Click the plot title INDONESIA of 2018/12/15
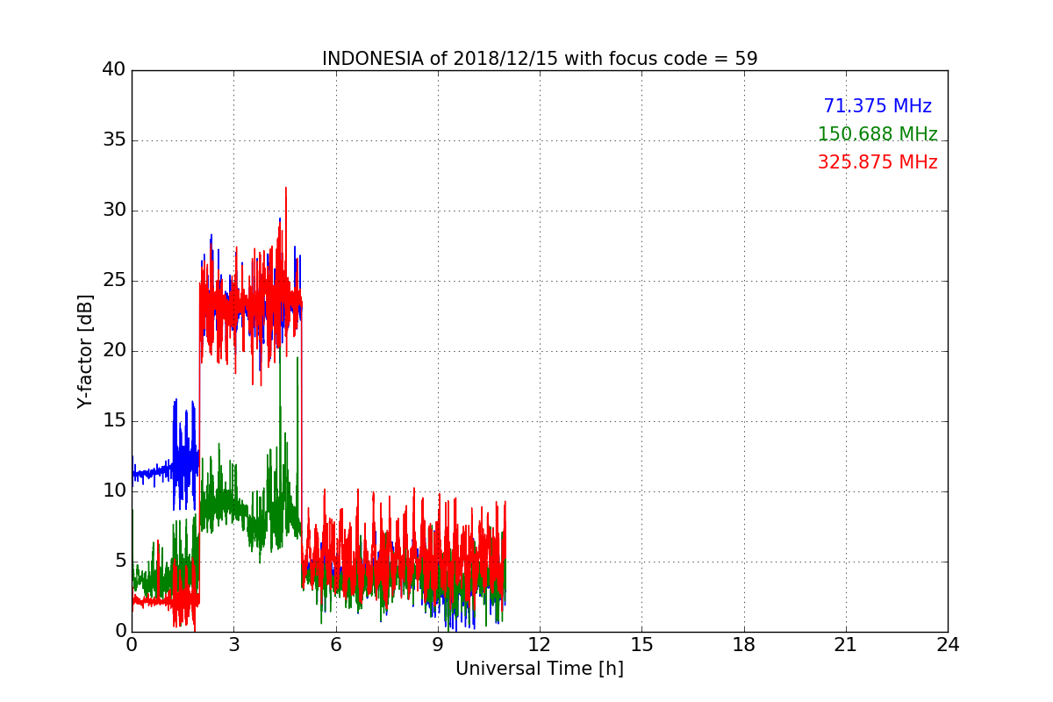1053x702 pixels. 540,59
